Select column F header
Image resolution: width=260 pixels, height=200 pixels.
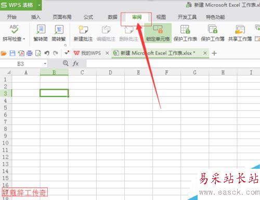[166, 72]
